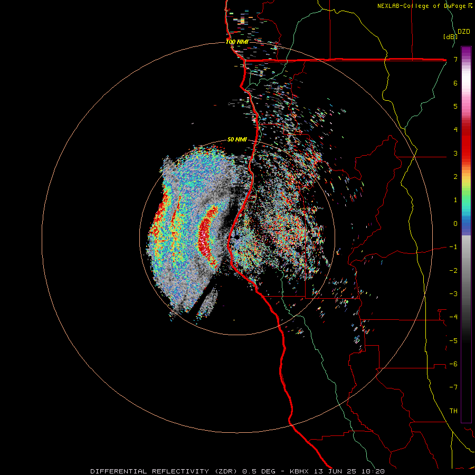Click the legend tick value -2
The width and height of the screenshot is (475, 475).
(x=453, y=271)
